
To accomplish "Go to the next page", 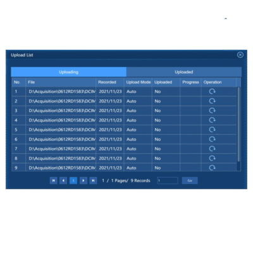I will coord(83,180).
